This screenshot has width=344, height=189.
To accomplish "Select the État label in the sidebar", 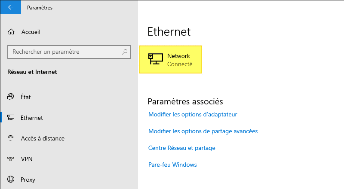I will tap(26, 97).
